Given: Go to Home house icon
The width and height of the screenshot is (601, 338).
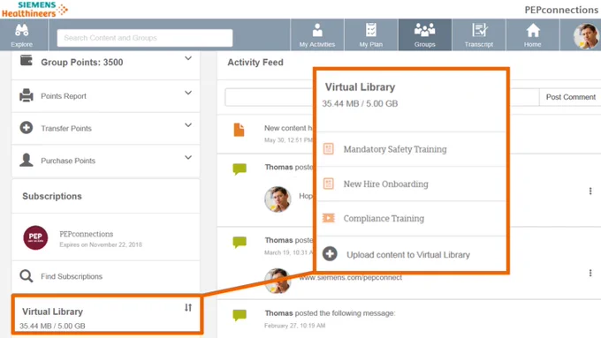Looking at the screenshot, I should click(x=533, y=30).
